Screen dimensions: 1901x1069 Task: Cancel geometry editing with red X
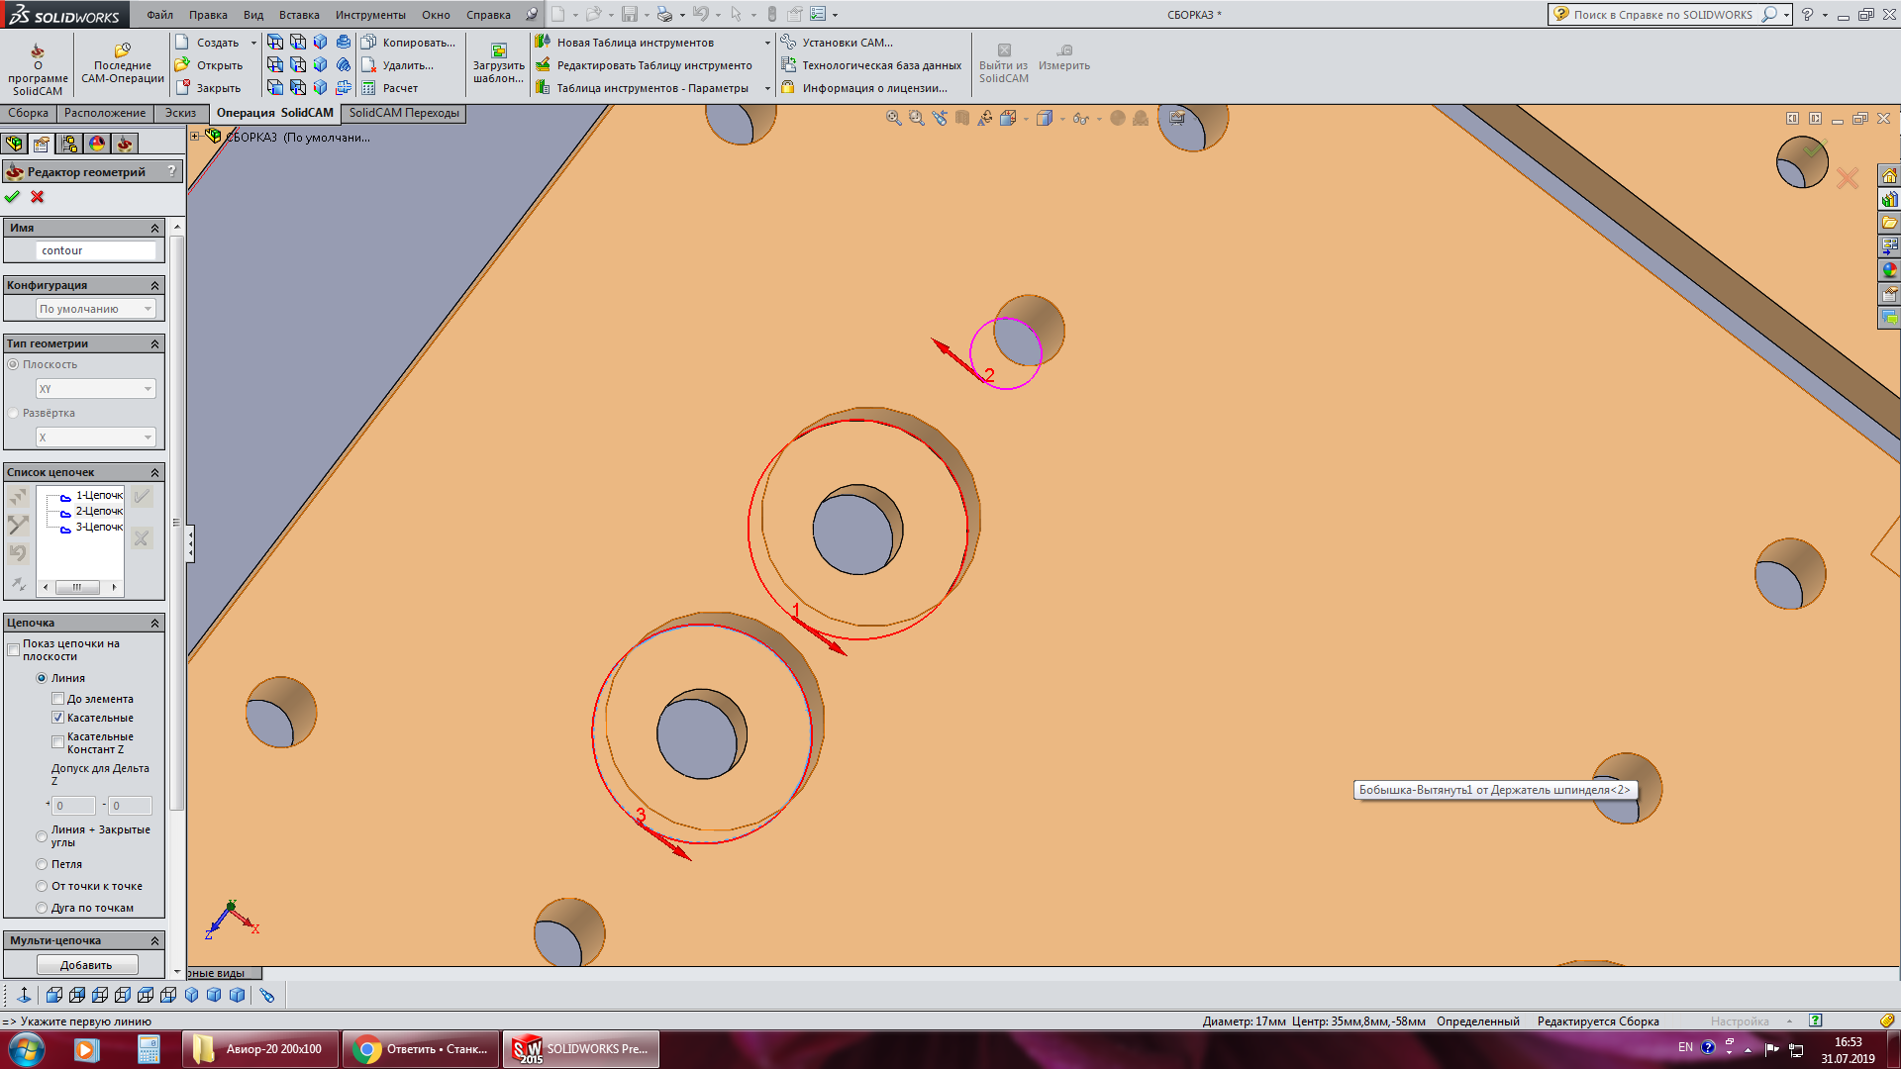click(38, 197)
